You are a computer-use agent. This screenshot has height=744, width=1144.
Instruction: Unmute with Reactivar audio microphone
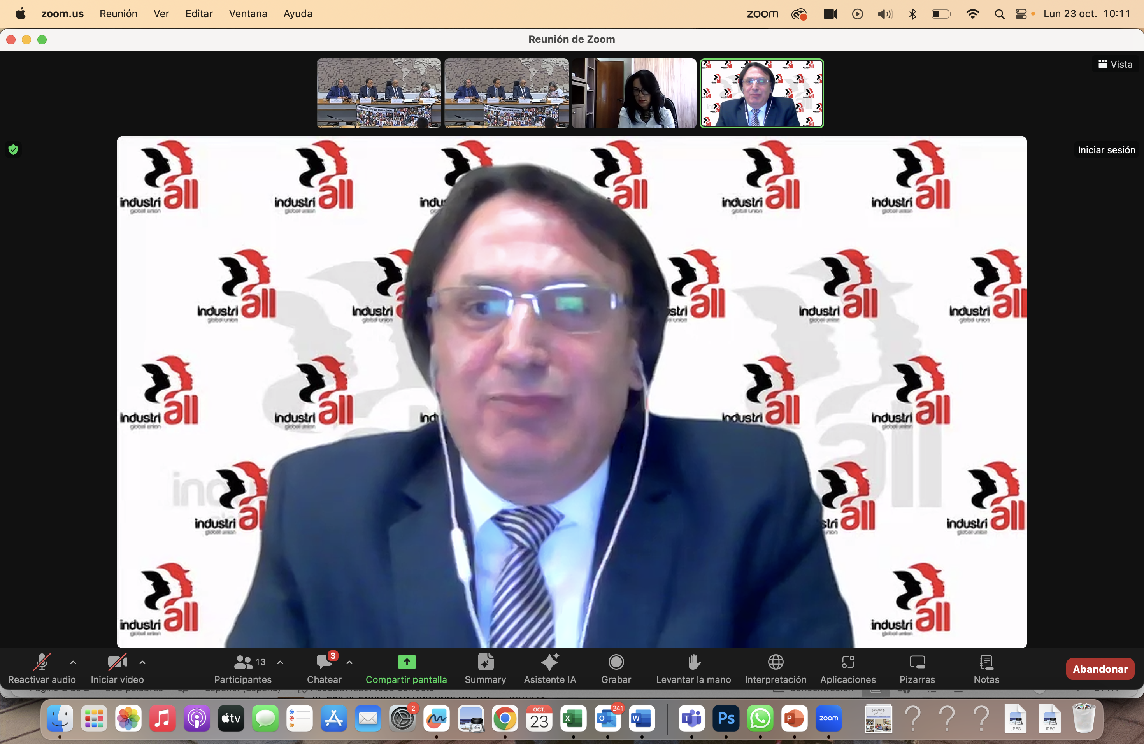pos(42,662)
